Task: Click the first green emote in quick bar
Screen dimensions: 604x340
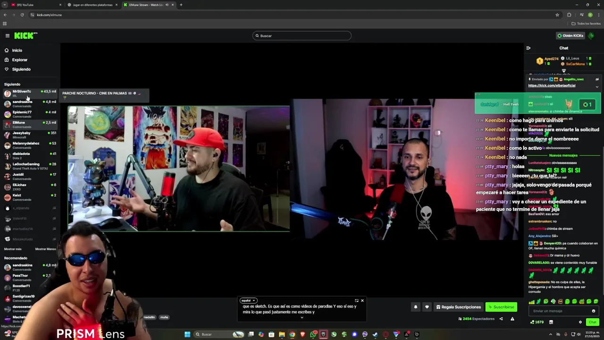Action: [x=532, y=301]
